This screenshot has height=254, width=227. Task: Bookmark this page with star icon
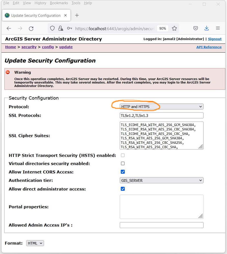(174, 28)
